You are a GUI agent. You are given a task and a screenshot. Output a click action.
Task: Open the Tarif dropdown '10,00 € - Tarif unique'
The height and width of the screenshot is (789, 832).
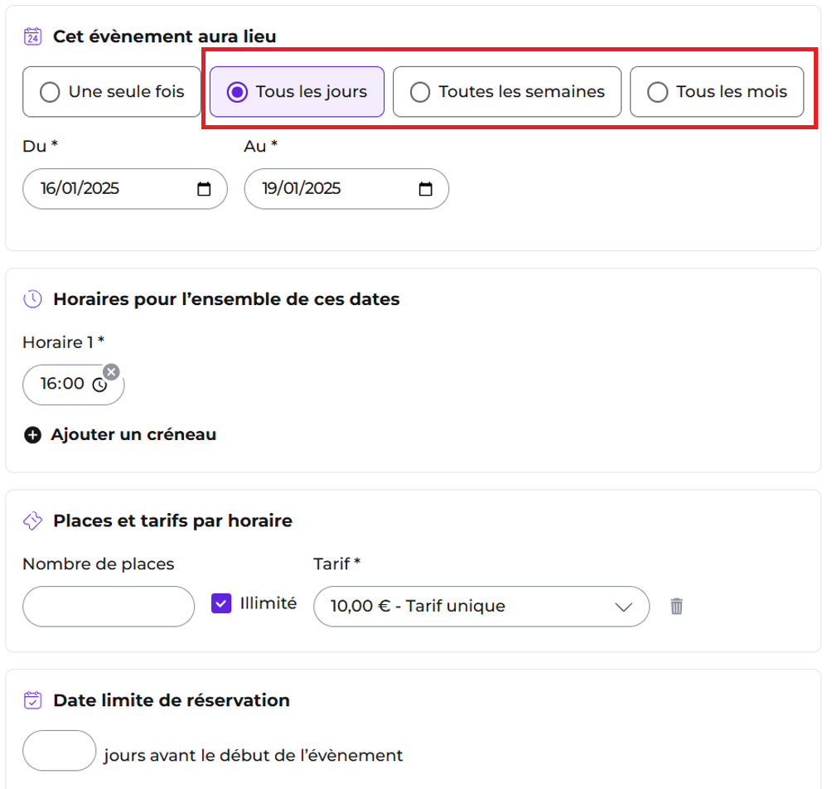(481, 607)
